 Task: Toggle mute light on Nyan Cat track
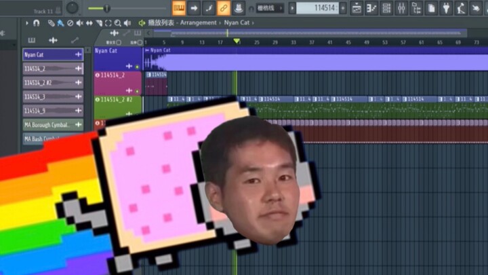137,67
